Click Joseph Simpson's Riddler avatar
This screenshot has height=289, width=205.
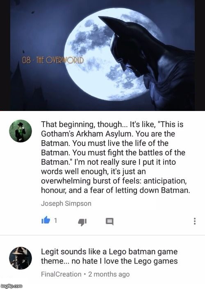click(x=20, y=131)
